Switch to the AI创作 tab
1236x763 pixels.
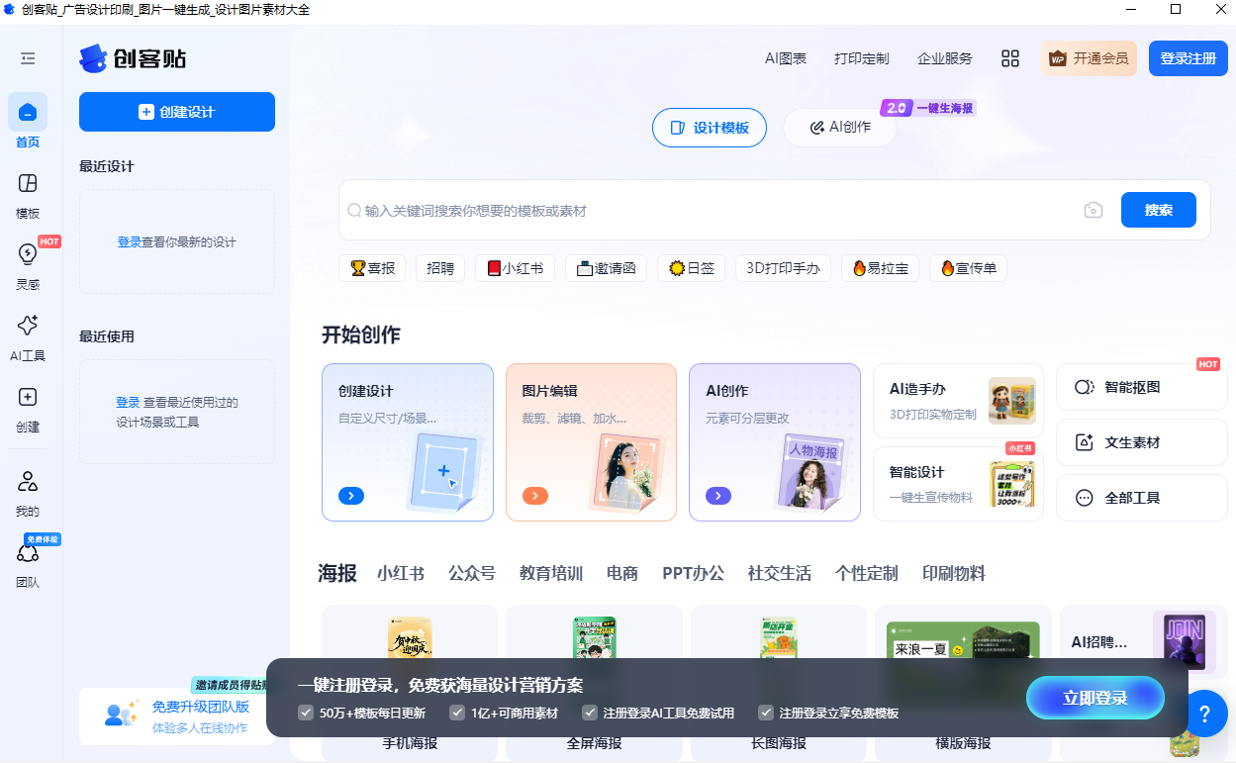[839, 128]
